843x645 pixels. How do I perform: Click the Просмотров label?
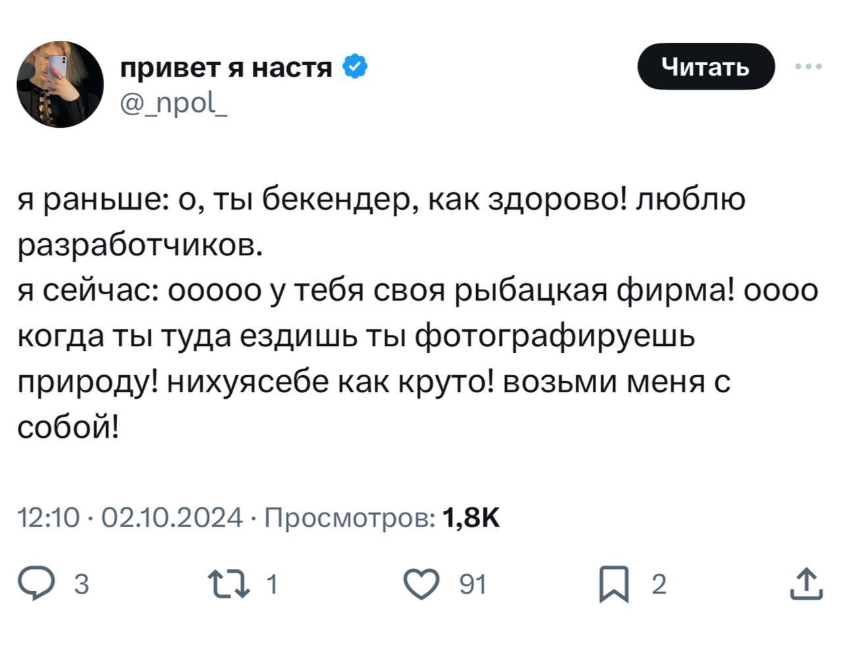coord(349,519)
